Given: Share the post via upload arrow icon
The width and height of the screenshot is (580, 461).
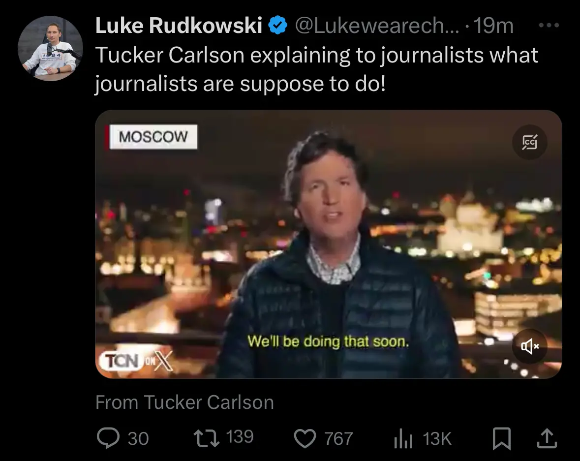Looking at the screenshot, I should tap(547, 438).
